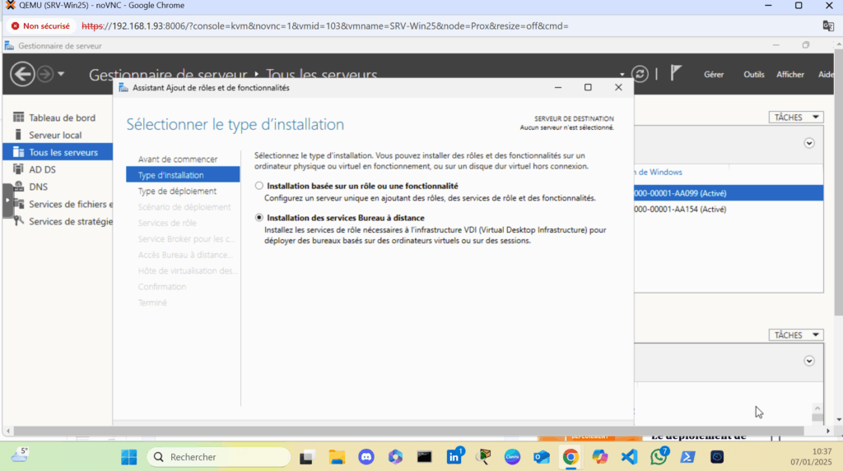This screenshot has width=843, height=471.
Task: Click the horizontal scrollbar at the bottom
Action: click(408, 431)
